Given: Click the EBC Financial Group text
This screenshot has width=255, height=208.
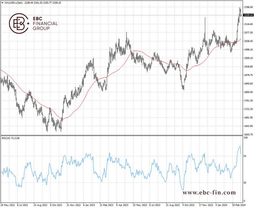Looking at the screenshot, I should click(46, 23).
